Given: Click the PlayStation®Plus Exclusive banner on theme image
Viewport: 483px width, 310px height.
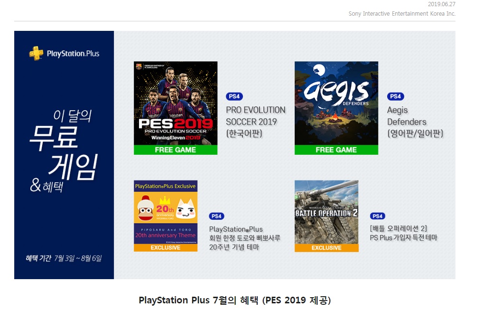Looking at the screenshot, I should (166, 186).
